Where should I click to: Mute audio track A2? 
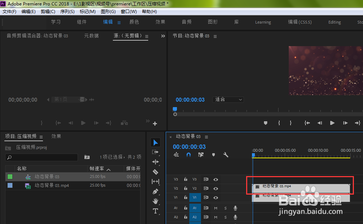click(x=216, y=217)
